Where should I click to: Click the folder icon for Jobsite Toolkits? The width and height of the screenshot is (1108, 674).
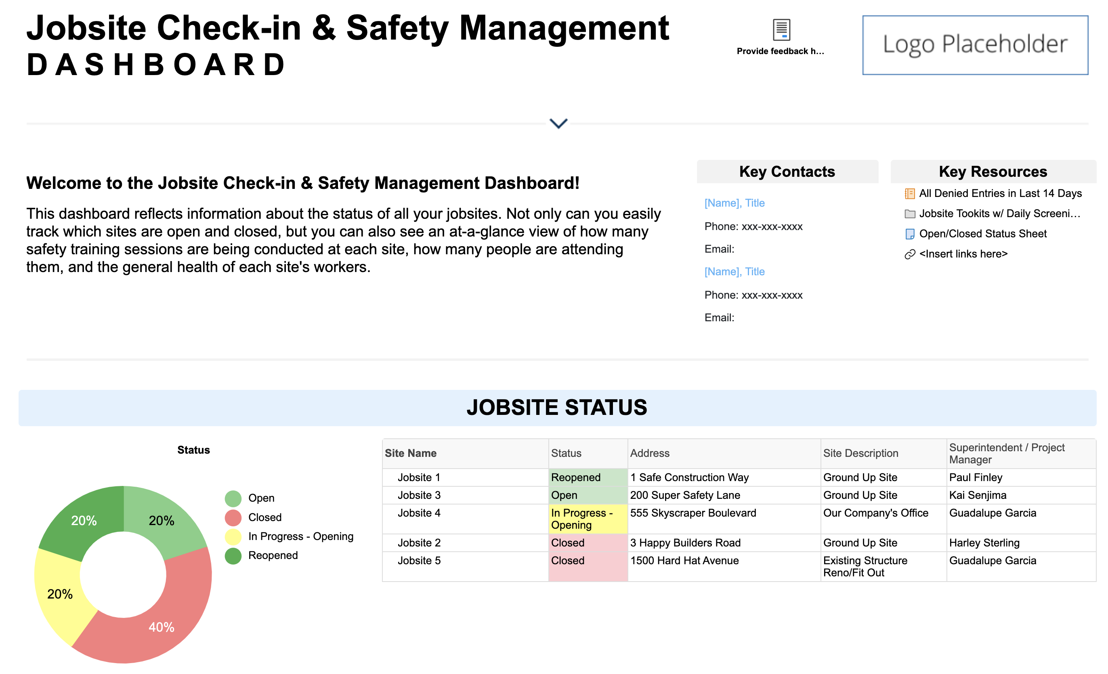click(909, 214)
